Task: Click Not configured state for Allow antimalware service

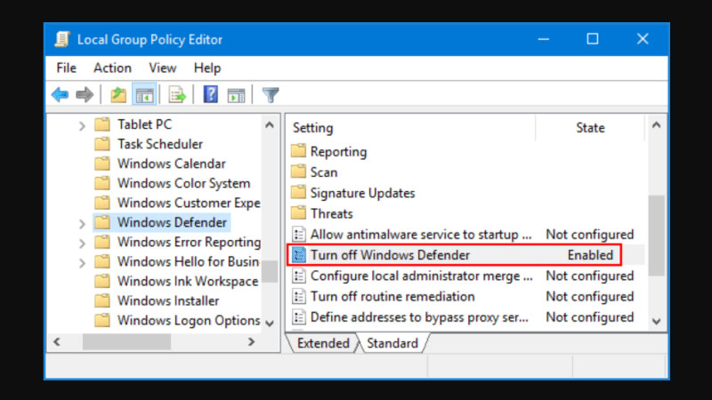Action: (589, 234)
